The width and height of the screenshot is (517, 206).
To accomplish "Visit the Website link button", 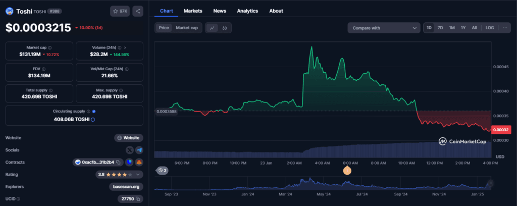I will (x=129, y=138).
